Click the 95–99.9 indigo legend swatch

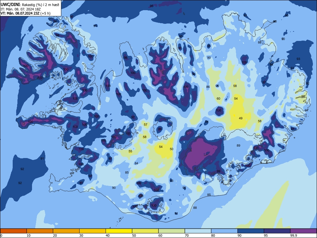pyautogui.click(x=277, y=231)
